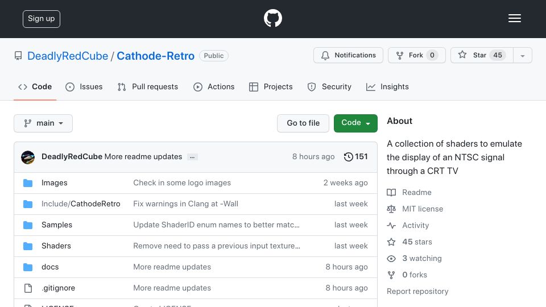
Task: Open the Cathode-Retro repository link
Action: [x=155, y=56]
